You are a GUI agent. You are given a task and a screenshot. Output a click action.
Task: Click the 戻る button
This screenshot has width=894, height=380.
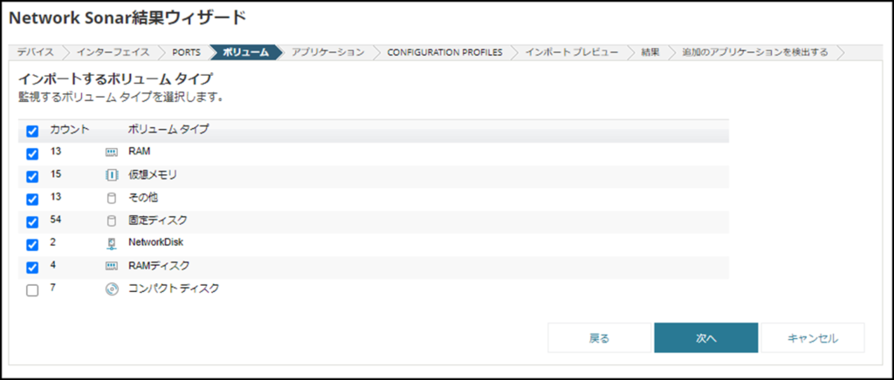(599, 338)
